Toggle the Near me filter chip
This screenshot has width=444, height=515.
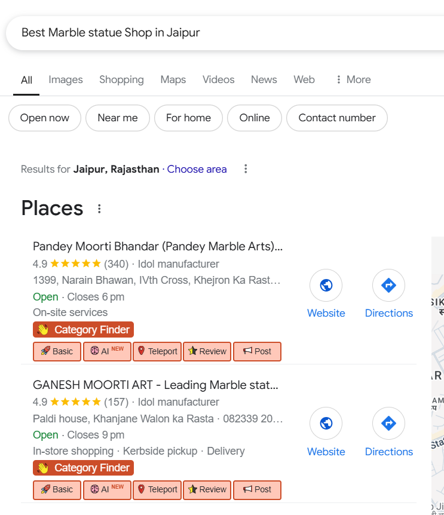[118, 118]
